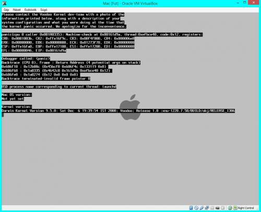
Task: Click the 'Darwin Kernel Version 9.5.0' line
Action: [118, 110]
